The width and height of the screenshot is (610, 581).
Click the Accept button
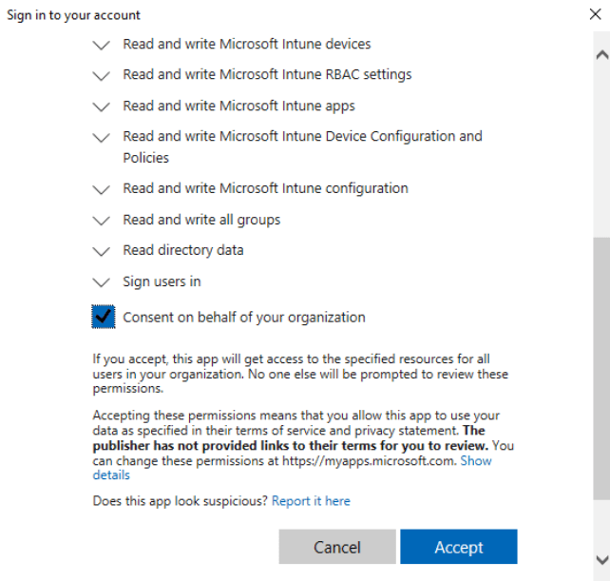click(458, 547)
